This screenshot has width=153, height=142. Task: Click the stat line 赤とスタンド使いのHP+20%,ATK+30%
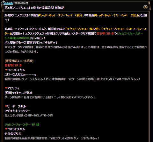[29, 116]
